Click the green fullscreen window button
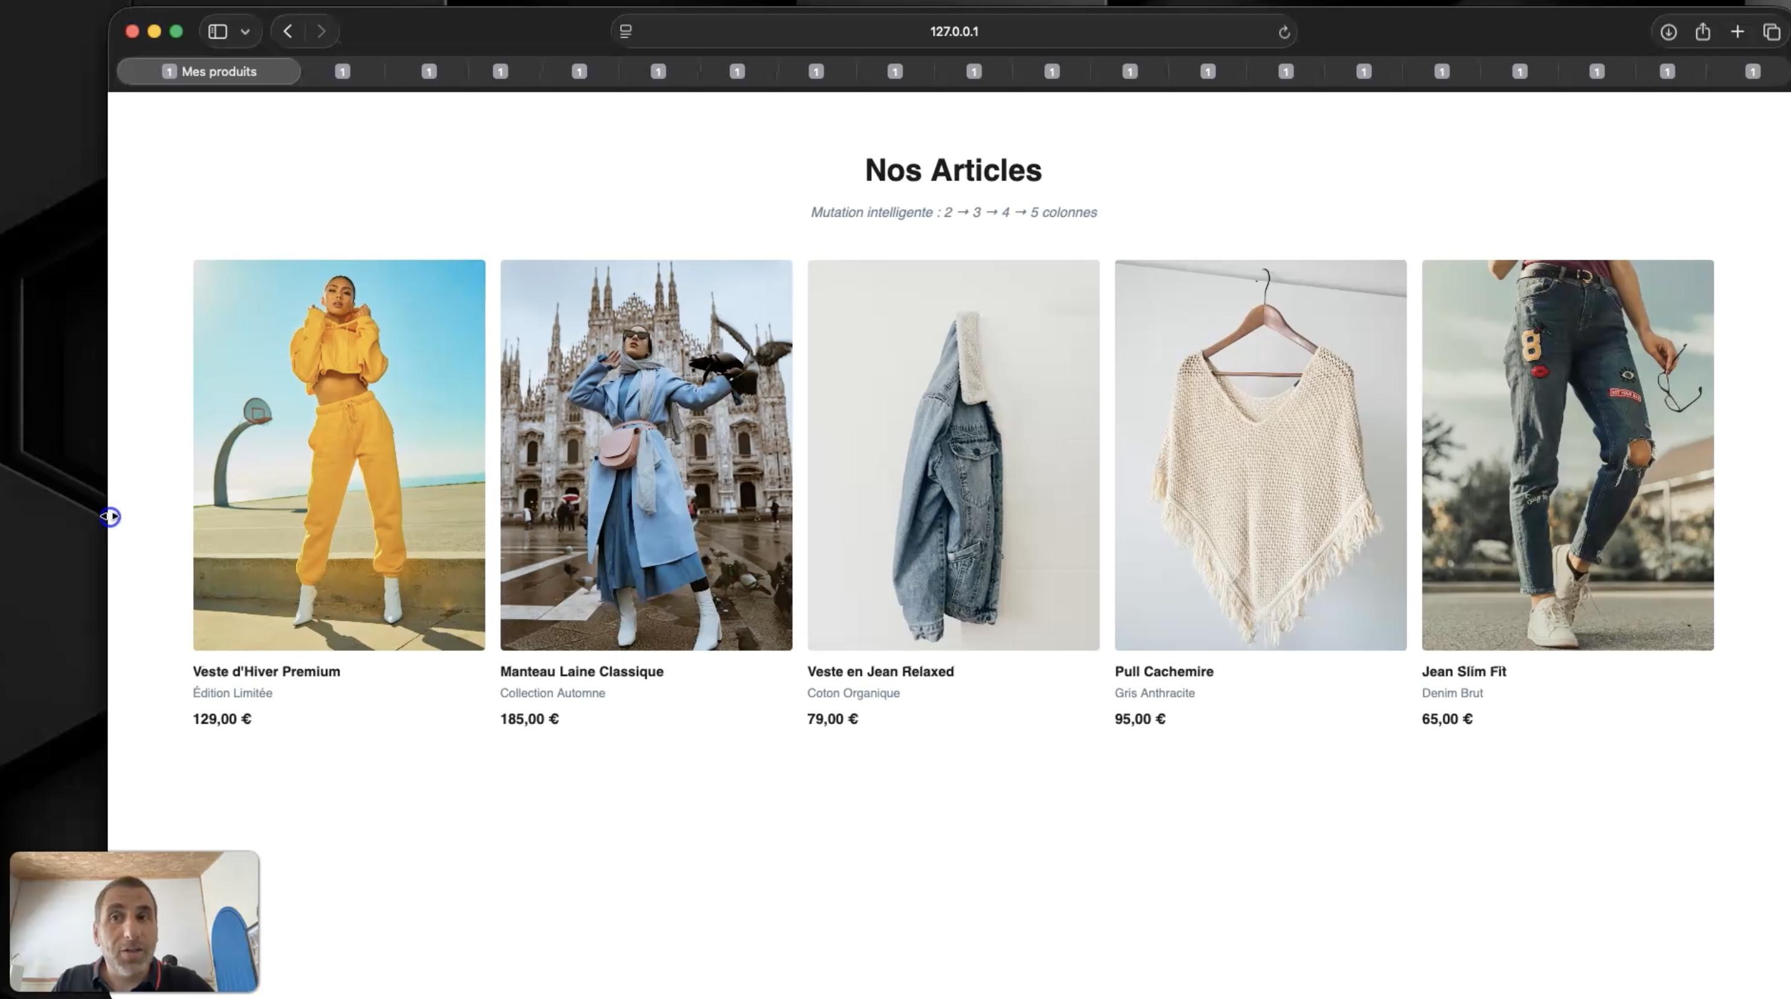The height and width of the screenshot is (999, 1791). coord(176,32)
